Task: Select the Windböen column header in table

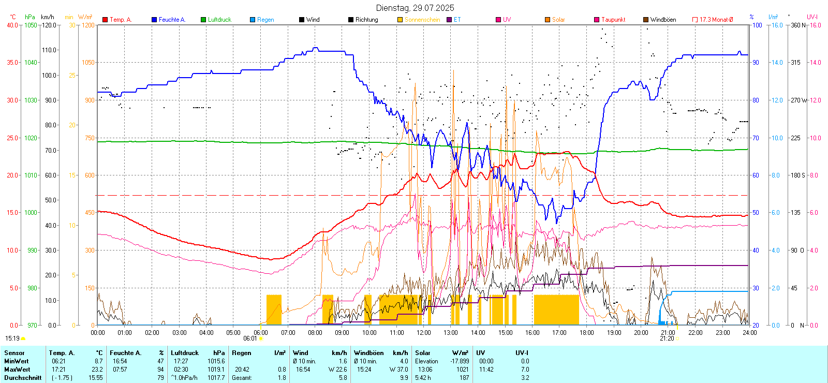Action: [x=369, y=353]
